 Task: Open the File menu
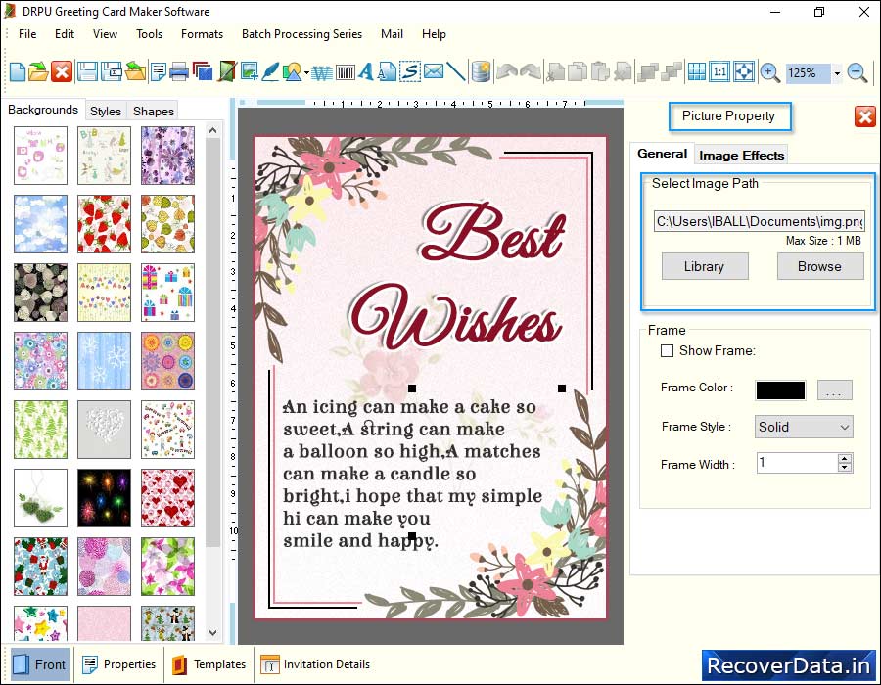(27, 33)
